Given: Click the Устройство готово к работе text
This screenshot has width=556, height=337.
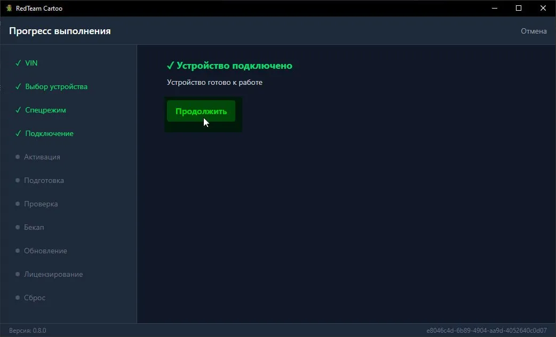Looking at the screenshot, I should pos(215,82).
